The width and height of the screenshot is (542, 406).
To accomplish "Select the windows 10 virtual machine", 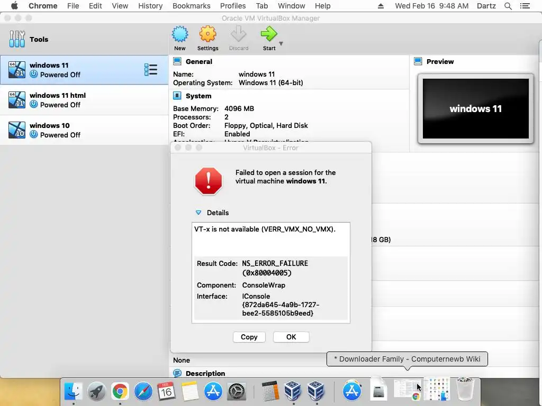I will 84,130.
